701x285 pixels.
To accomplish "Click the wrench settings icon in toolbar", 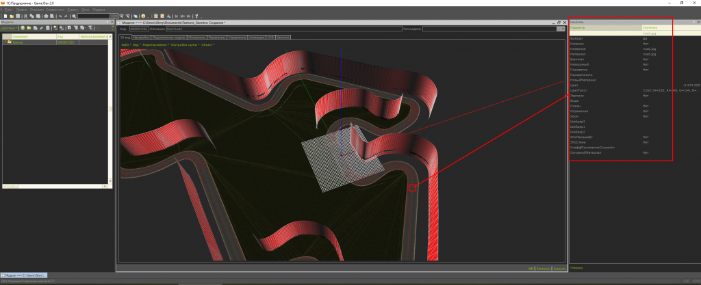I will tap(196, 16).
